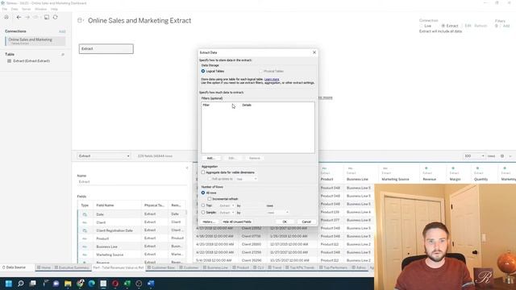Viewport: 516px width, 290px height.
Task: Click Cancel in the Extract Data dialog
Action: coord(306,222)
